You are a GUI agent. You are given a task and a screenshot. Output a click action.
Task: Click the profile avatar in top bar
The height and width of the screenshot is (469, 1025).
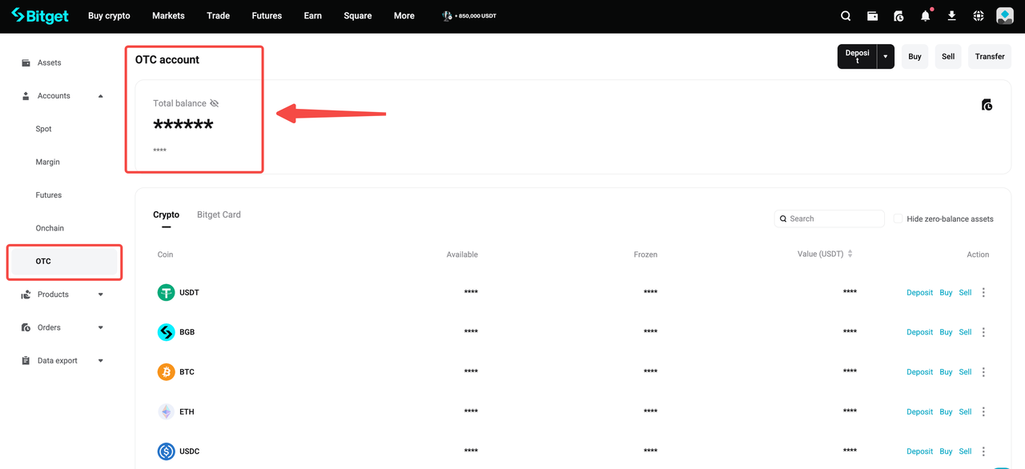[1004, 15]
